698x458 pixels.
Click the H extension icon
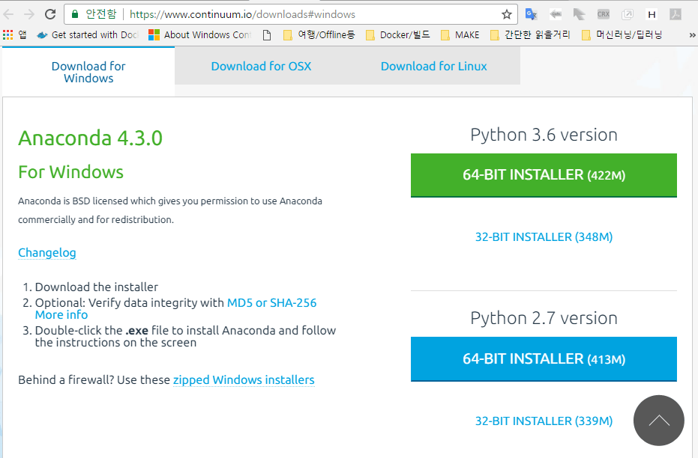[x=652, y=14]
